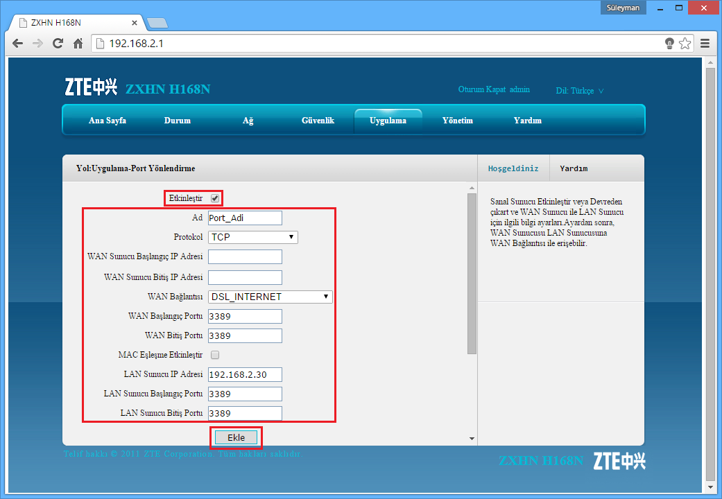Open the Yardım menu in navbar

528,121
